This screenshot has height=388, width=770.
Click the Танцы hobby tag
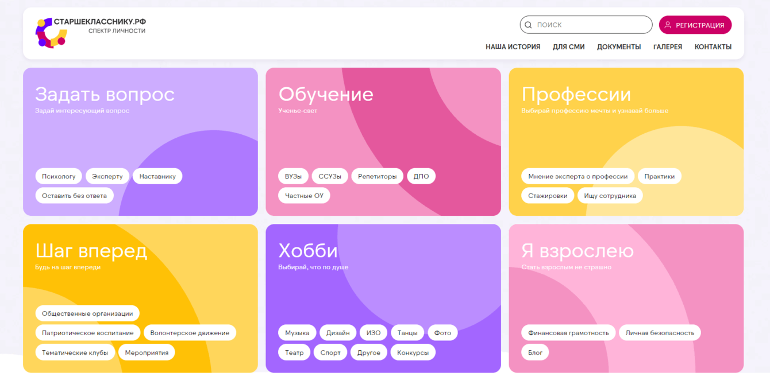pos(407,332)
